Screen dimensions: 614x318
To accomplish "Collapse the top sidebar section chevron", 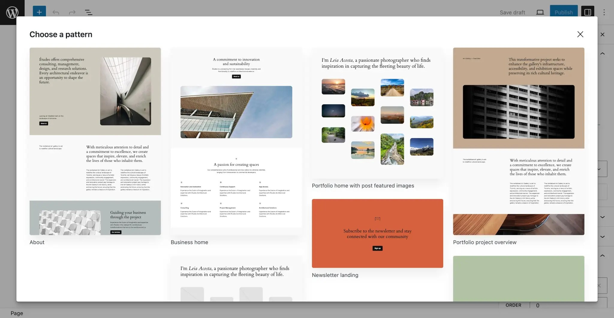I will (602, 53).
